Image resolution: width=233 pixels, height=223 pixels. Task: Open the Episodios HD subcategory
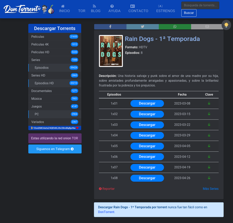pyautogui.click(x=44, y=83)
